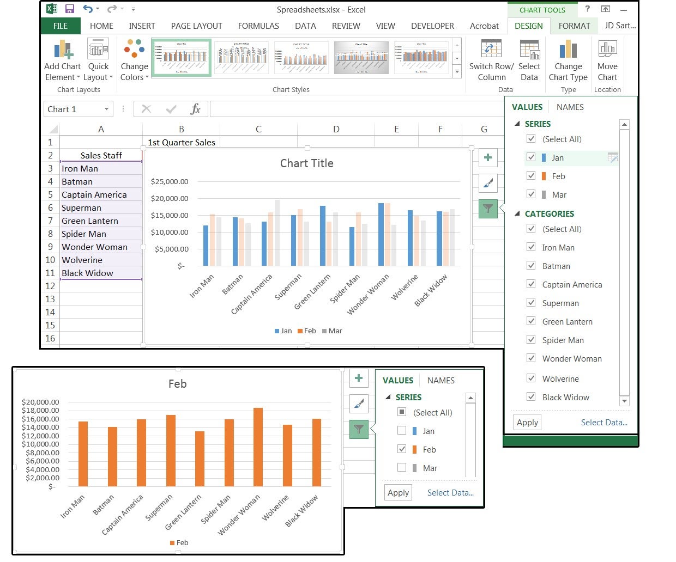Open the Name Box dropdown showing Chart 1
Viewport: 676px width, 562px height.
[x=106, y=109]
